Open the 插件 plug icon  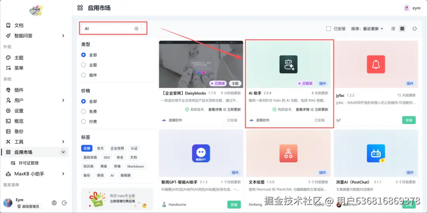[9, 90]
